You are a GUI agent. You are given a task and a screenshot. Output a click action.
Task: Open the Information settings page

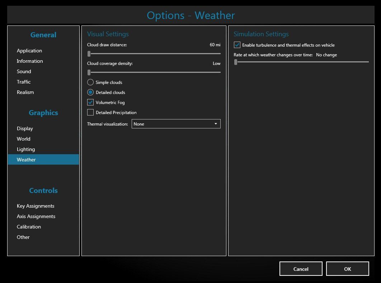[x=30, y=61]
